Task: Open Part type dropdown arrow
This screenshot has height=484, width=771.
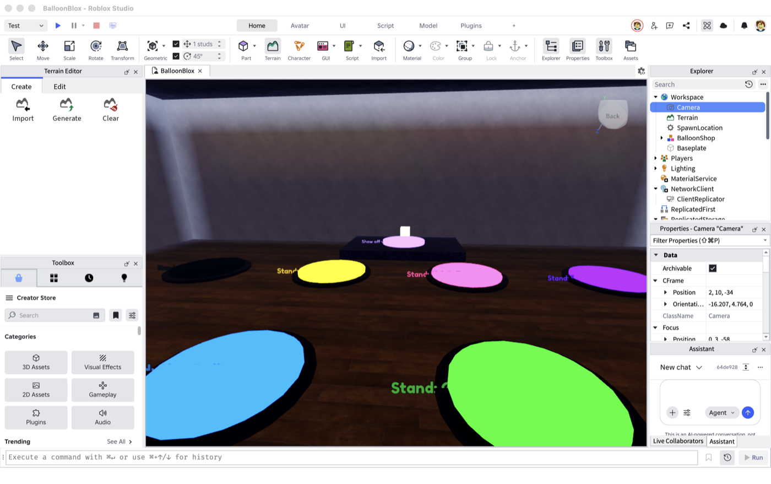Action: 254,46
